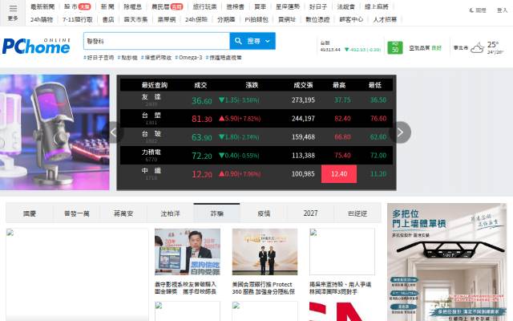Image resolution: width=513 pixels, height=321 pixels.
Task: Click the magnifier search icon
Action: click(238, 41)
